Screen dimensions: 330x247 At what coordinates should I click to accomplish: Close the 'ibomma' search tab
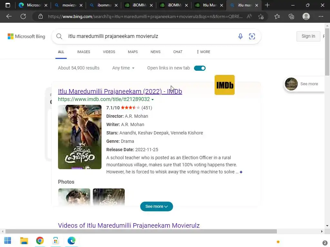116,5
